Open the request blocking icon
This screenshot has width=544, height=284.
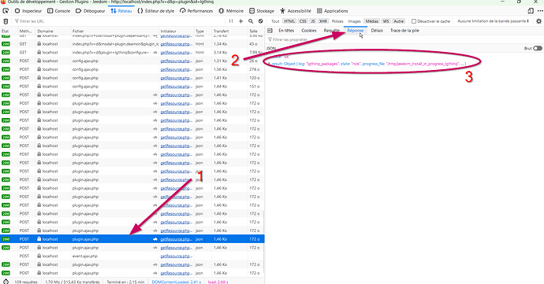[x=260, y=21]
